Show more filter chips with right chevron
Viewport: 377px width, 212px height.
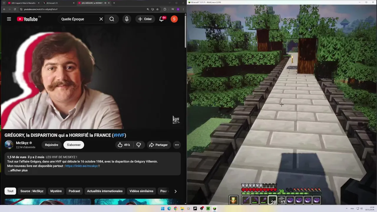176,191
